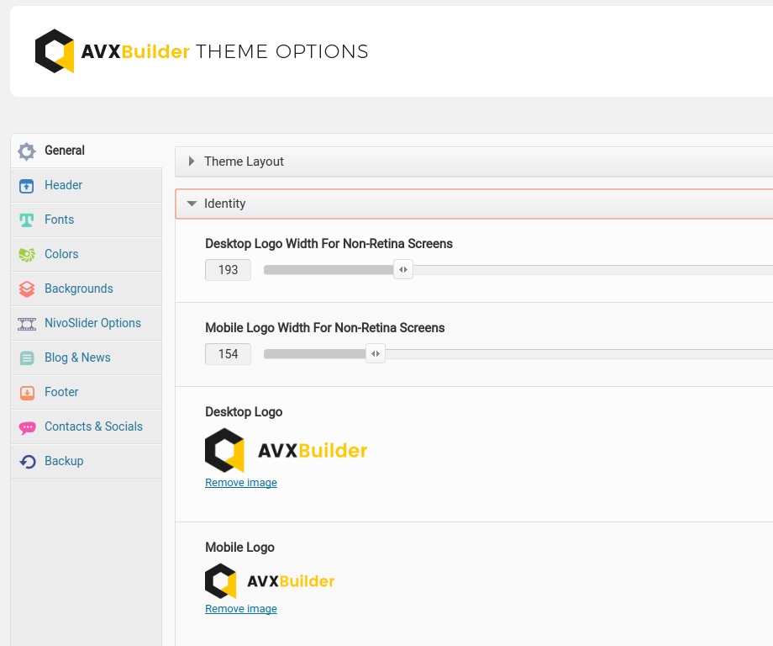Click the Desktop Logo Width slider handle

403,270
